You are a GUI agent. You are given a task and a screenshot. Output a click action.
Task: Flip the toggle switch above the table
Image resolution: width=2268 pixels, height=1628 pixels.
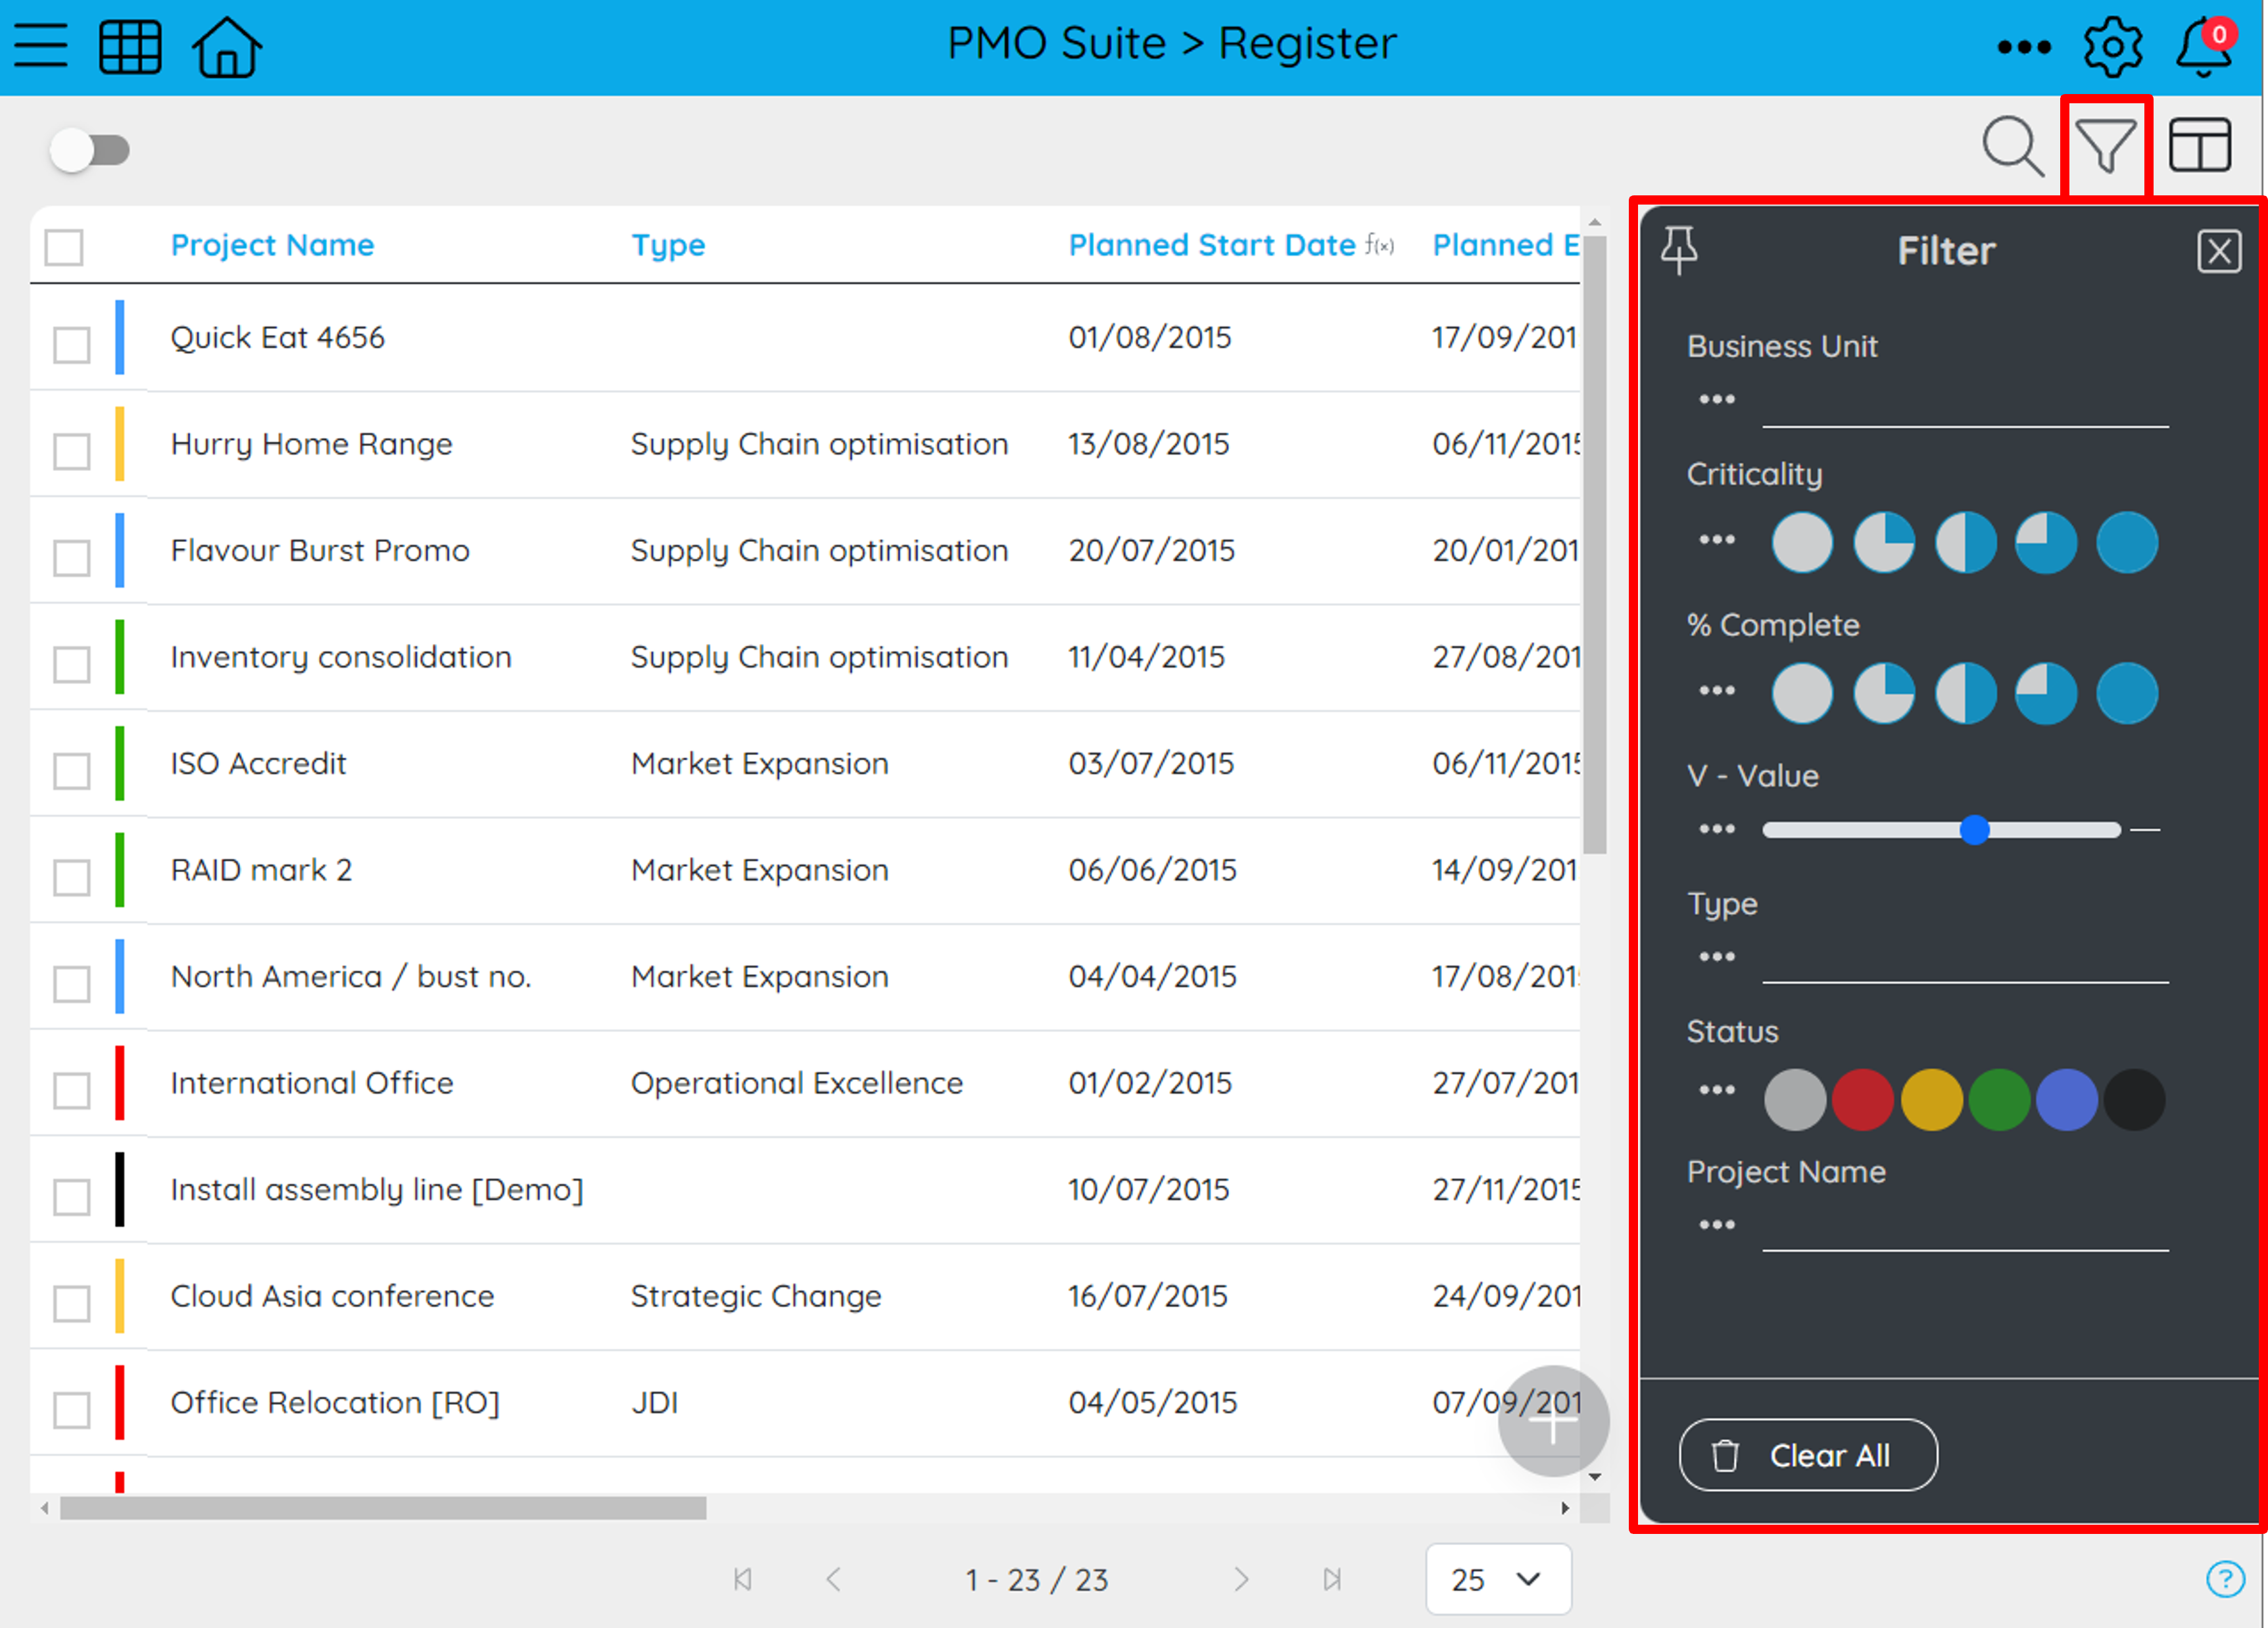point(90,151)
